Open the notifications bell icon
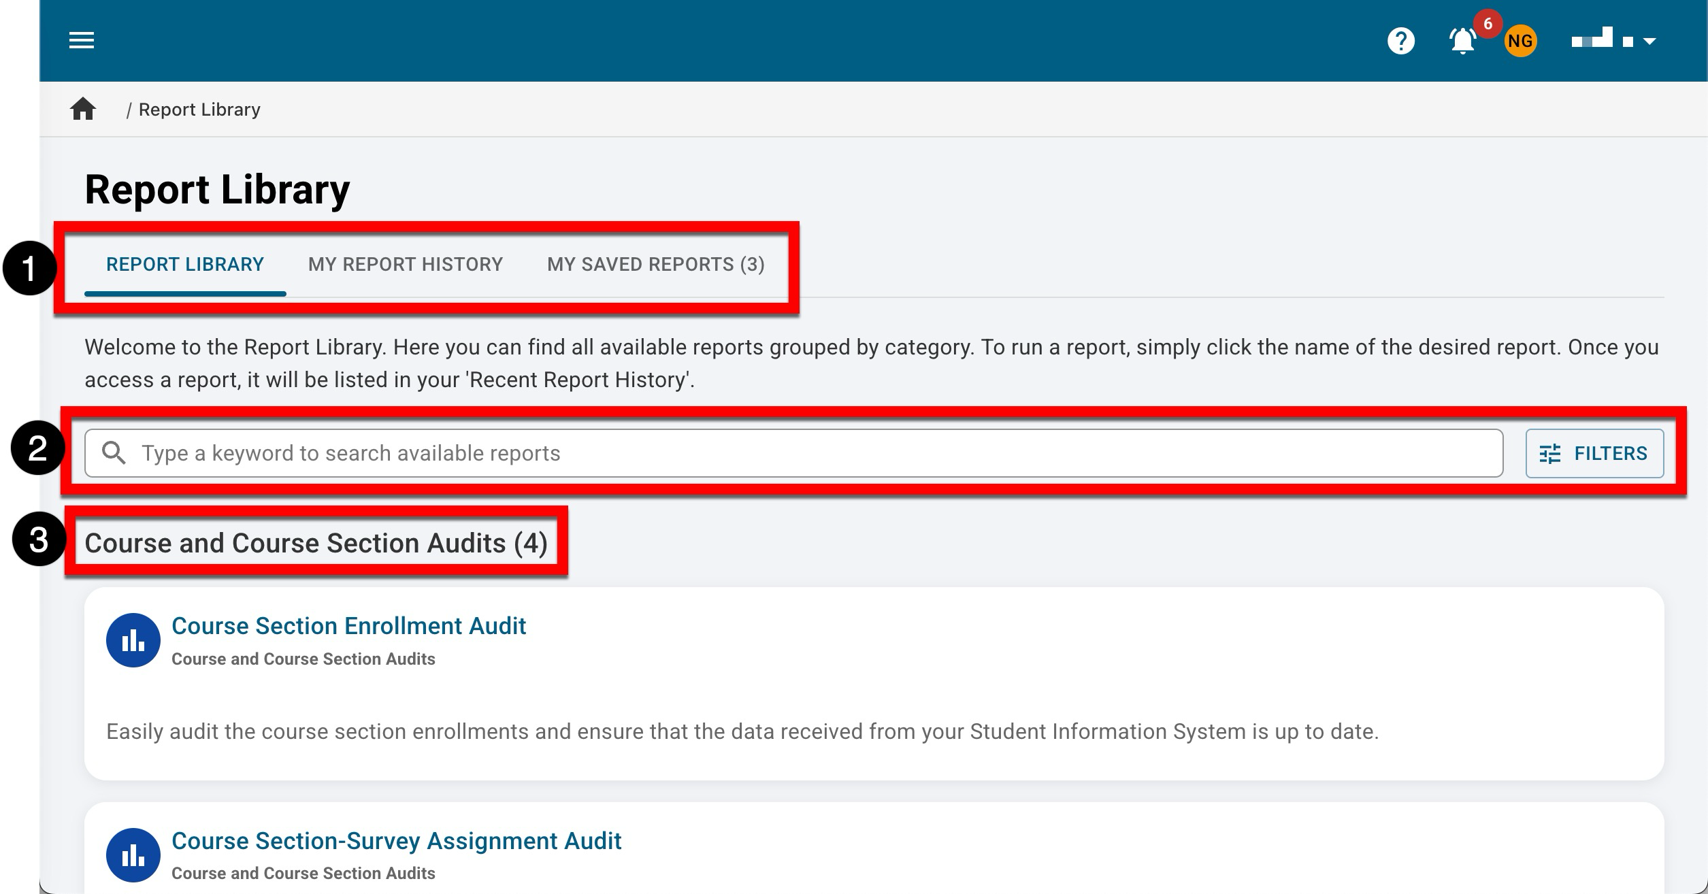1708x894 pixels. click(1462, 42)
